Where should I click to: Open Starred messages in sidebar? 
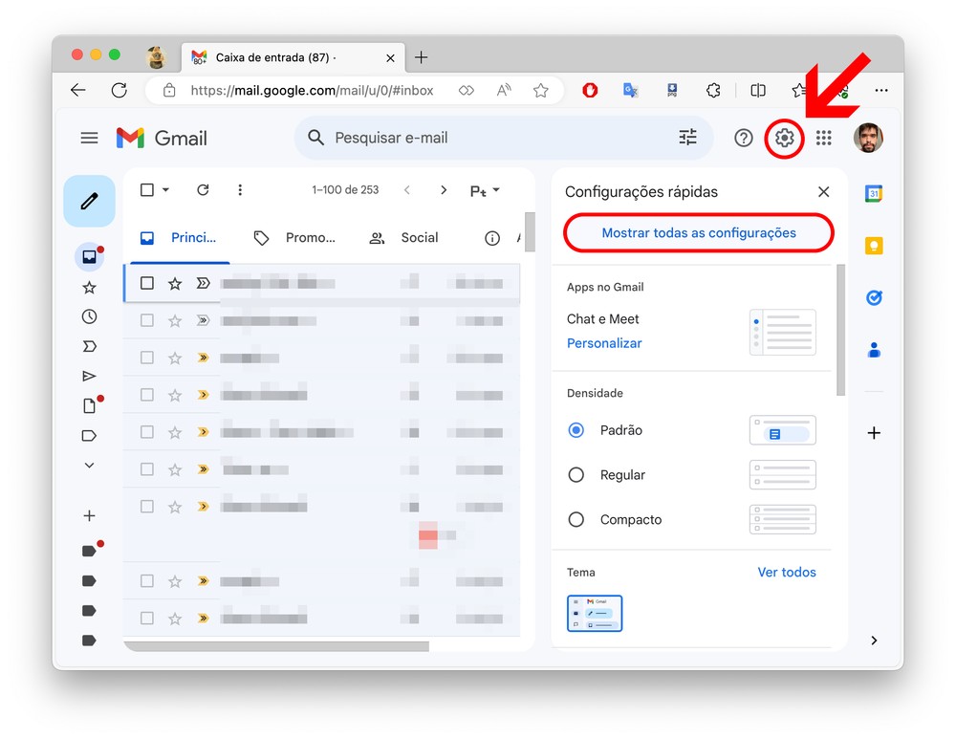click(x=89, y=287)
